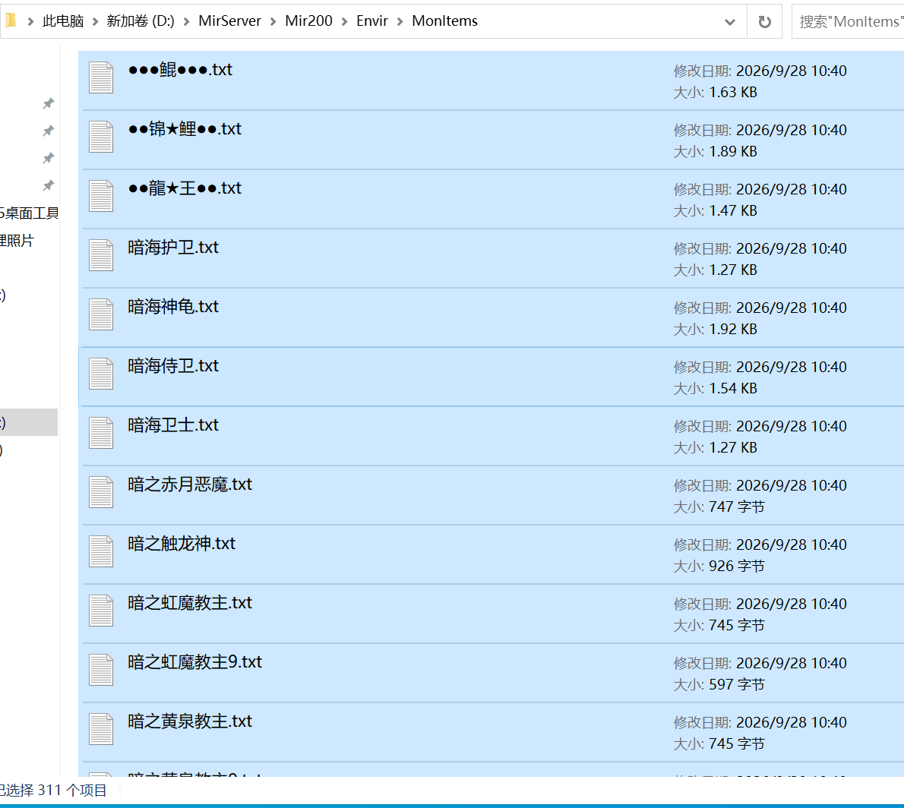Open the 桌面工具 sidebar entry
Viewport: 904px width, 808px height.
(x=29, y=213)
